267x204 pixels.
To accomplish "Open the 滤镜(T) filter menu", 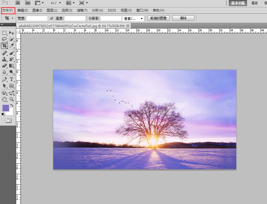I will click(x=82, y=10).
